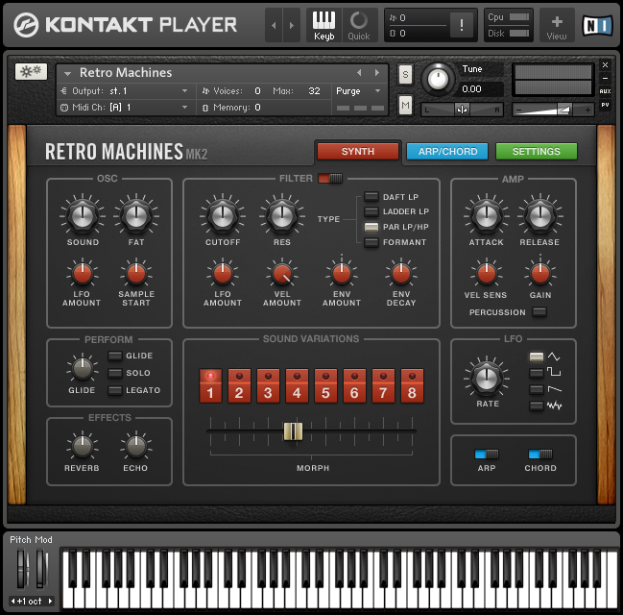Switch to the ARP/CHORD tab
Viewport: 623px width, 615px height.
click(447, 152)
